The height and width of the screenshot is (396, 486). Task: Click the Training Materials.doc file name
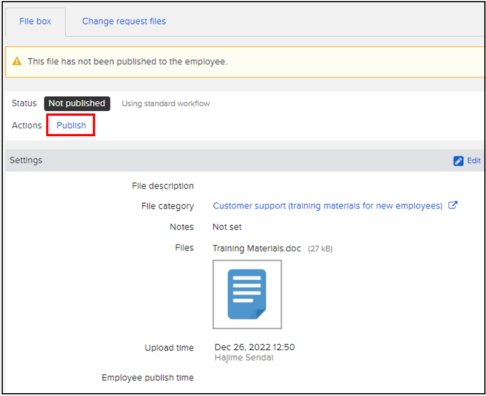coord(256,248)
